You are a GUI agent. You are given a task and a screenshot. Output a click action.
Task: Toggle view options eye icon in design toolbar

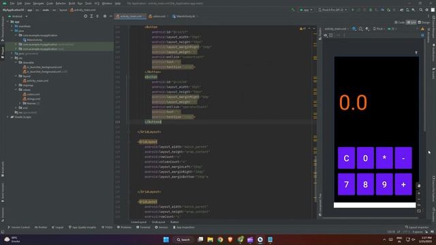click(x=326, y=35)
